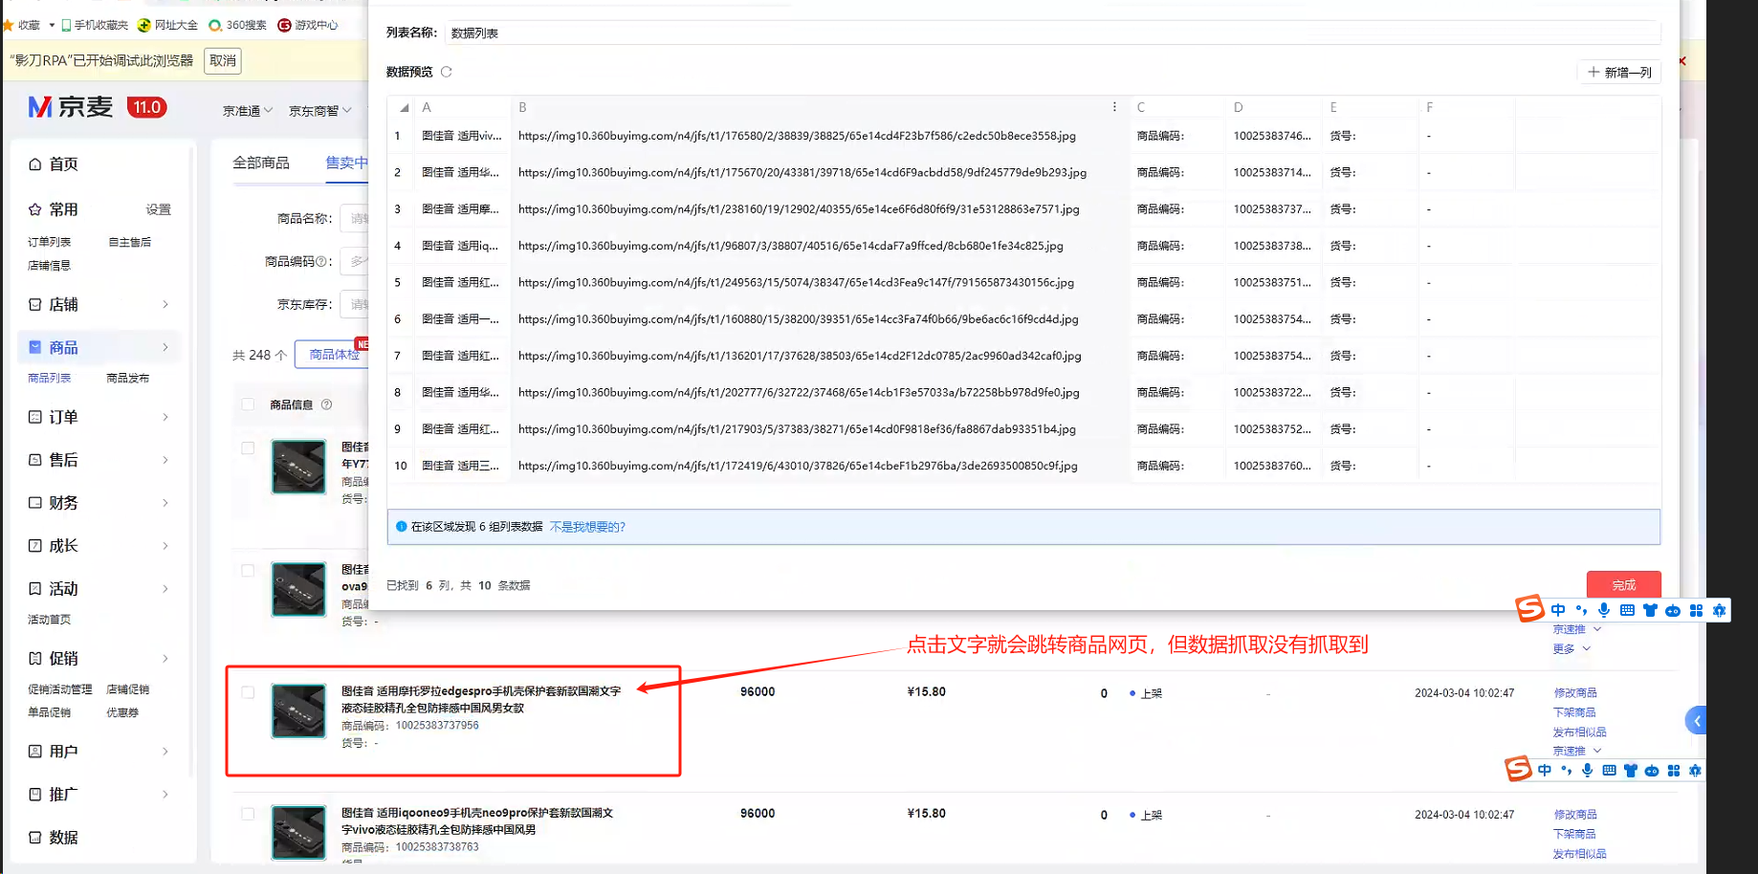Toggle the select-all checkbox beside 商品信息
This screenshot has width=1758, height=874.
[x=248, y=404]
